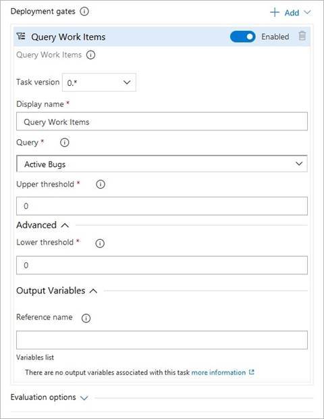324x419 pixels.
Task: Click the Reference name input box
Action: [162, 340]
